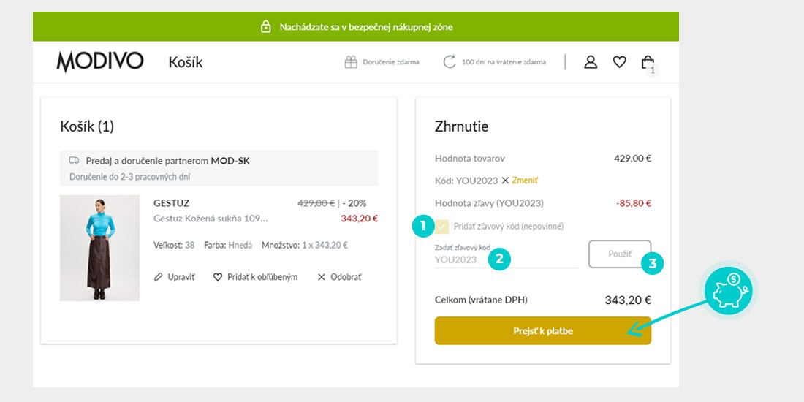The image size is (804, 402).
Task: Click the Prejsť k platbe button
Action: coord(543,330)
